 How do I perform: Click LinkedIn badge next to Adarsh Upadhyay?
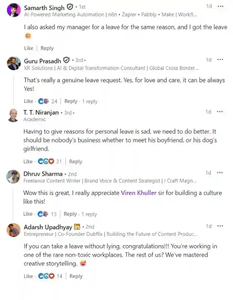tap(77, 227)
